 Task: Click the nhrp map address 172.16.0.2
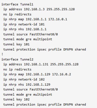[x=62, y=74]
